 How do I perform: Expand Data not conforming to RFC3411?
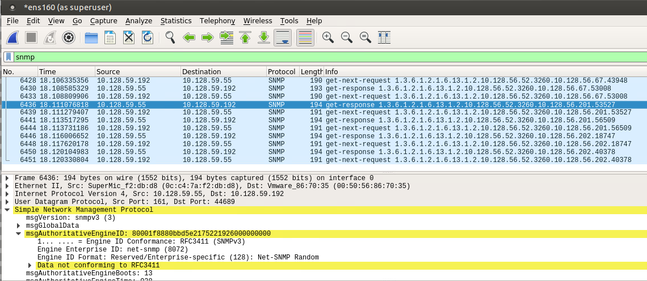[30, 265]
